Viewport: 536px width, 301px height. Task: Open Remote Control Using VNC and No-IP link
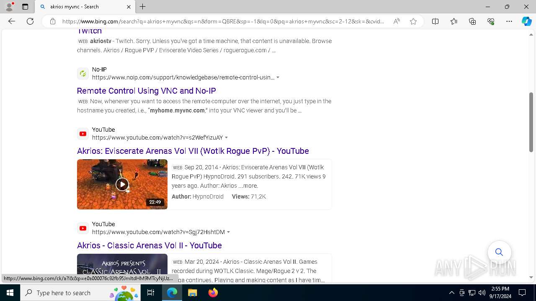pos(147,91)
